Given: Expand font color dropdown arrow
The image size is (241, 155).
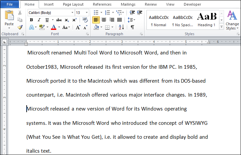Looking at the screenshot, I should tap(59, 27).
